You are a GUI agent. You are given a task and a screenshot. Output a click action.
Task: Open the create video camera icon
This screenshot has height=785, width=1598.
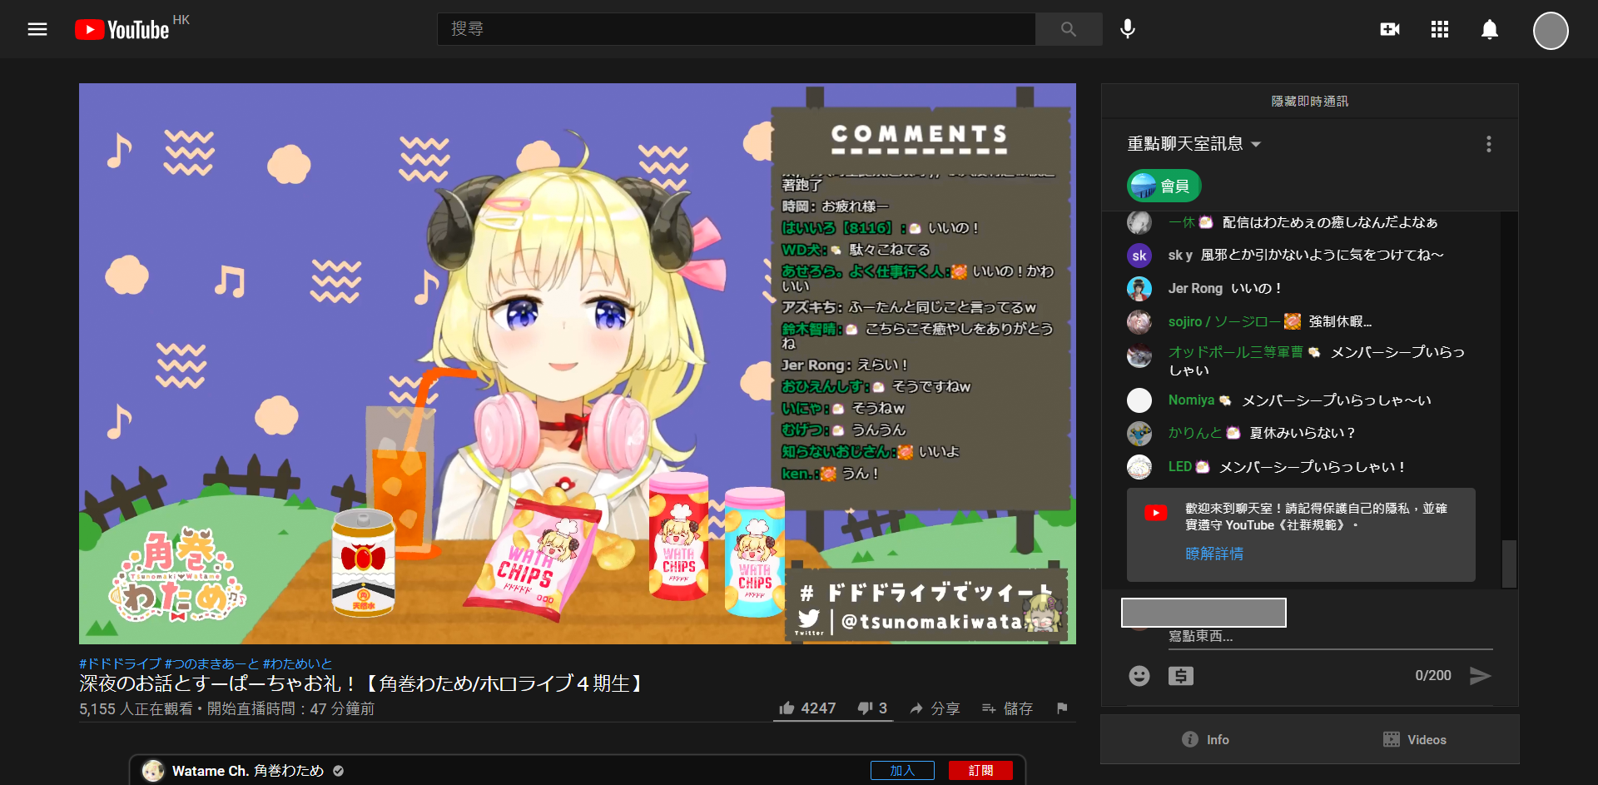[1389, 29]
